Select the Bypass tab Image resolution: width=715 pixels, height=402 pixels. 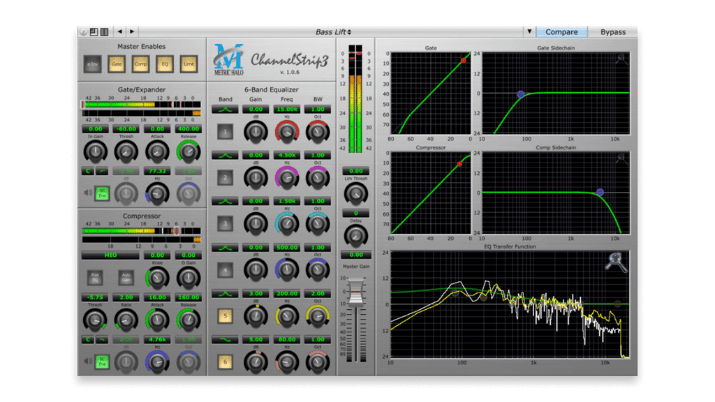[x=612, y=31]
